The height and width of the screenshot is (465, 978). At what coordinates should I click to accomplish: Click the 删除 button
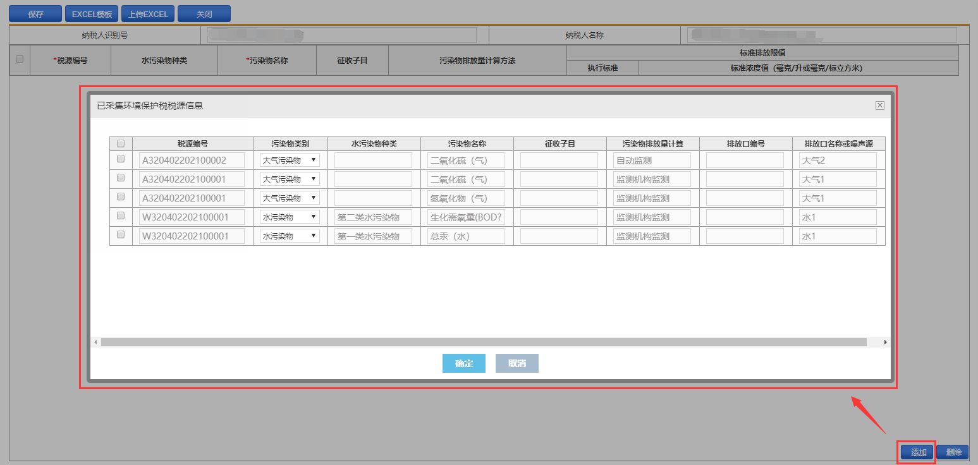(x=952, y=452)
